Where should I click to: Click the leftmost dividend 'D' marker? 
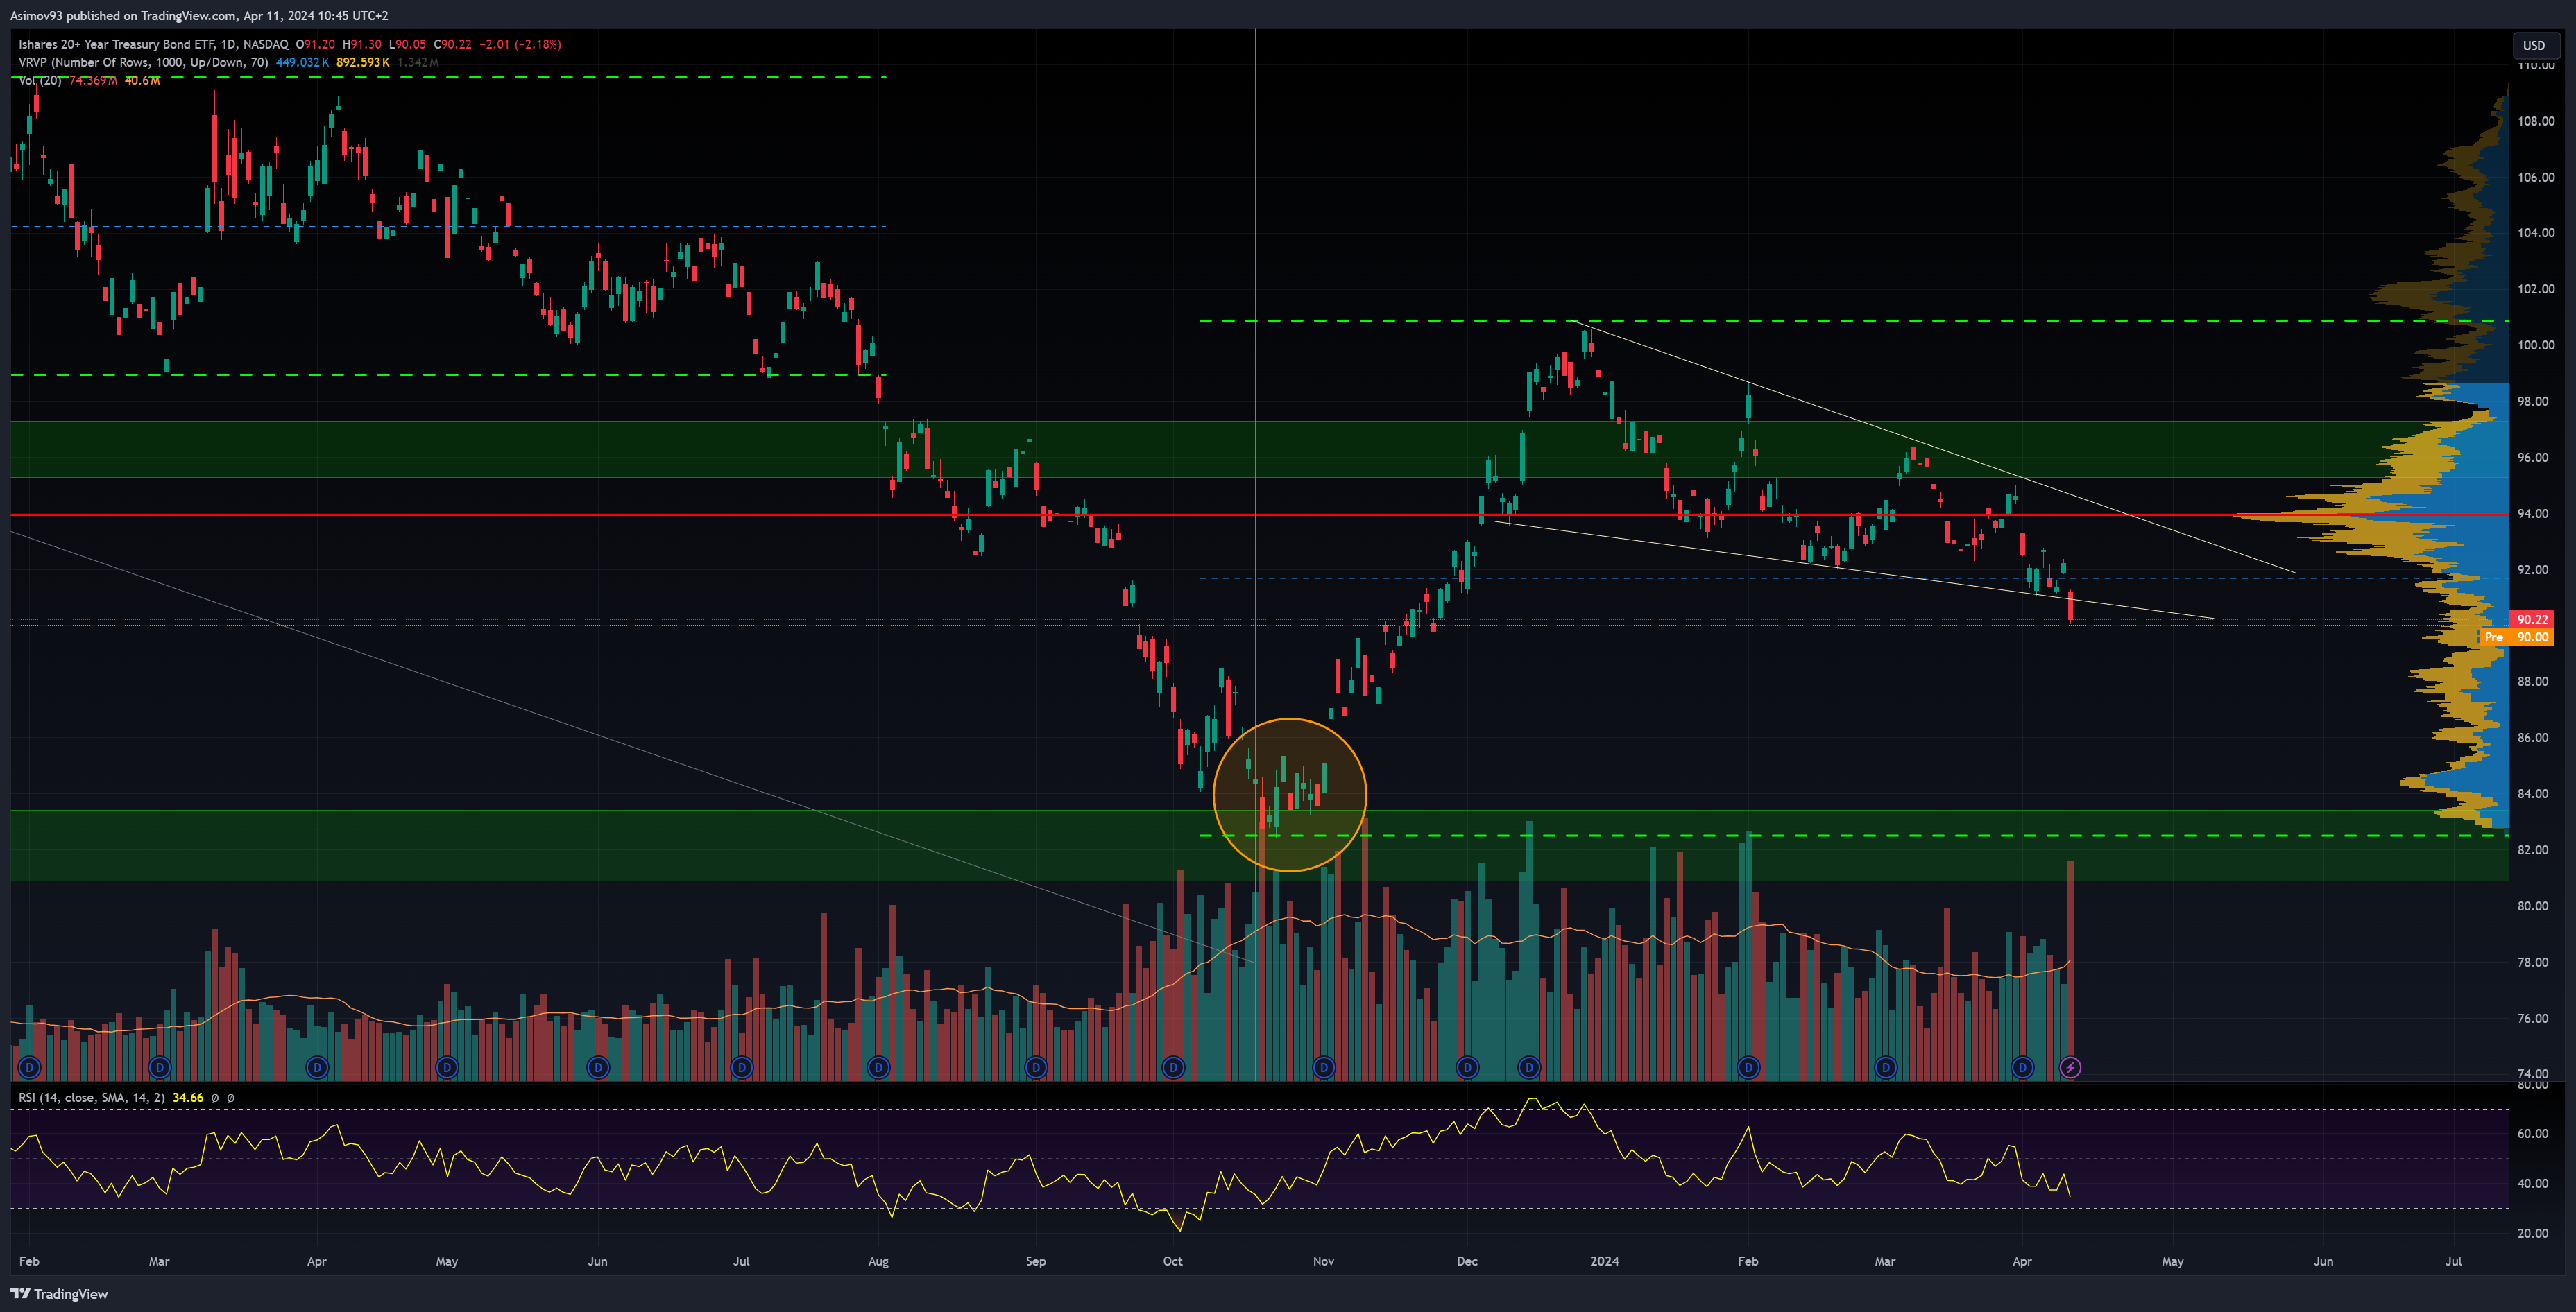click(29, 1067)
